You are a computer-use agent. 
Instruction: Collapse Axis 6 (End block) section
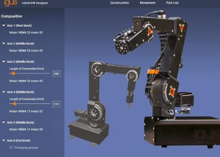tap(4, 141)
